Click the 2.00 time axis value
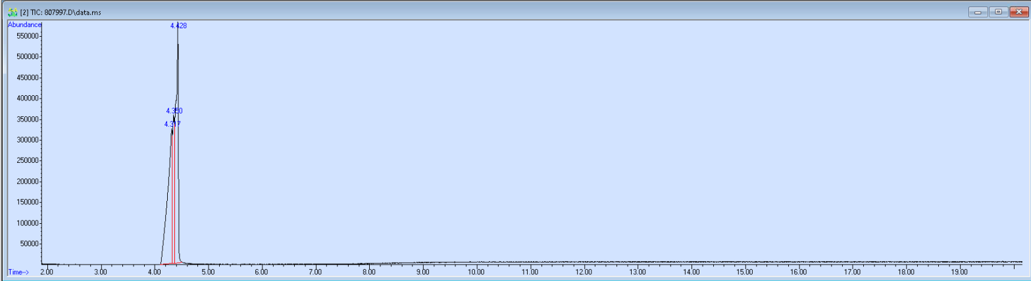Screen dimensions: 1031x281 47,271
